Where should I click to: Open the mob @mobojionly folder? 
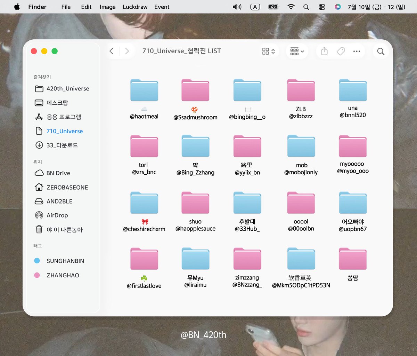(x=301, y=146)
